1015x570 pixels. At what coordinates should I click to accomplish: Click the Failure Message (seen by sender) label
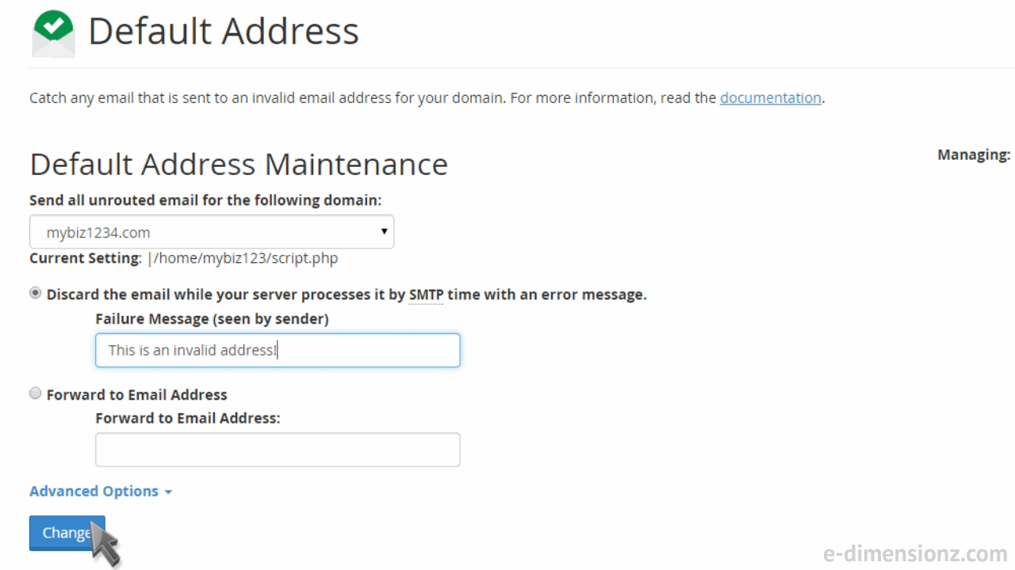coord(212,318)
